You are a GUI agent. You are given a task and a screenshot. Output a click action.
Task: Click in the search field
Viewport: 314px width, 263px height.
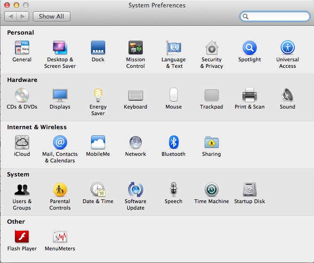click(x=277, y=16)
